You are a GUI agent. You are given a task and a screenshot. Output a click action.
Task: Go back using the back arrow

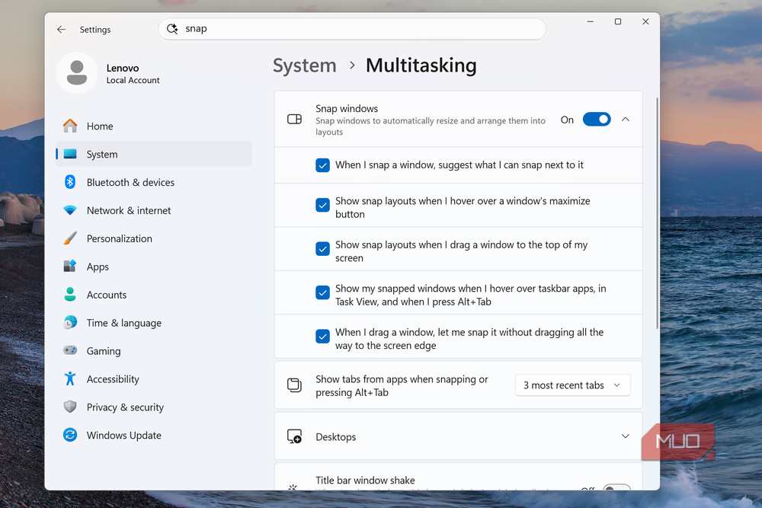[x=61, y=30]
